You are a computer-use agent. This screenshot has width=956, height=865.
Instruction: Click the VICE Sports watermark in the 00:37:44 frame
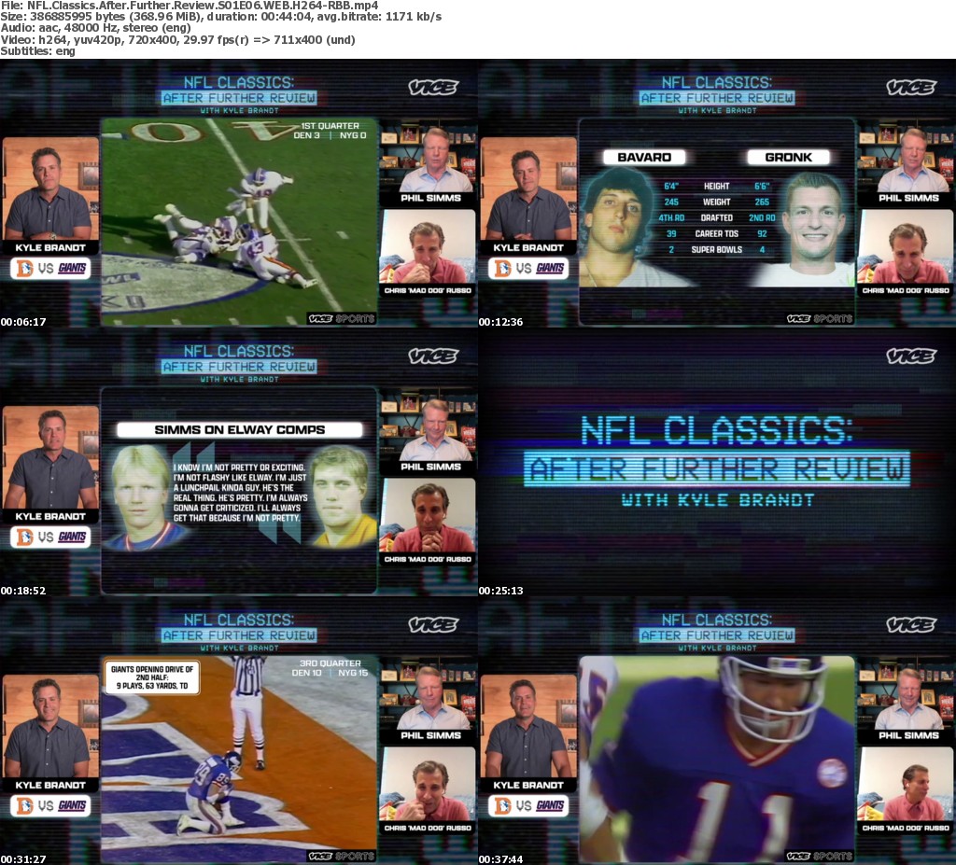819,856
